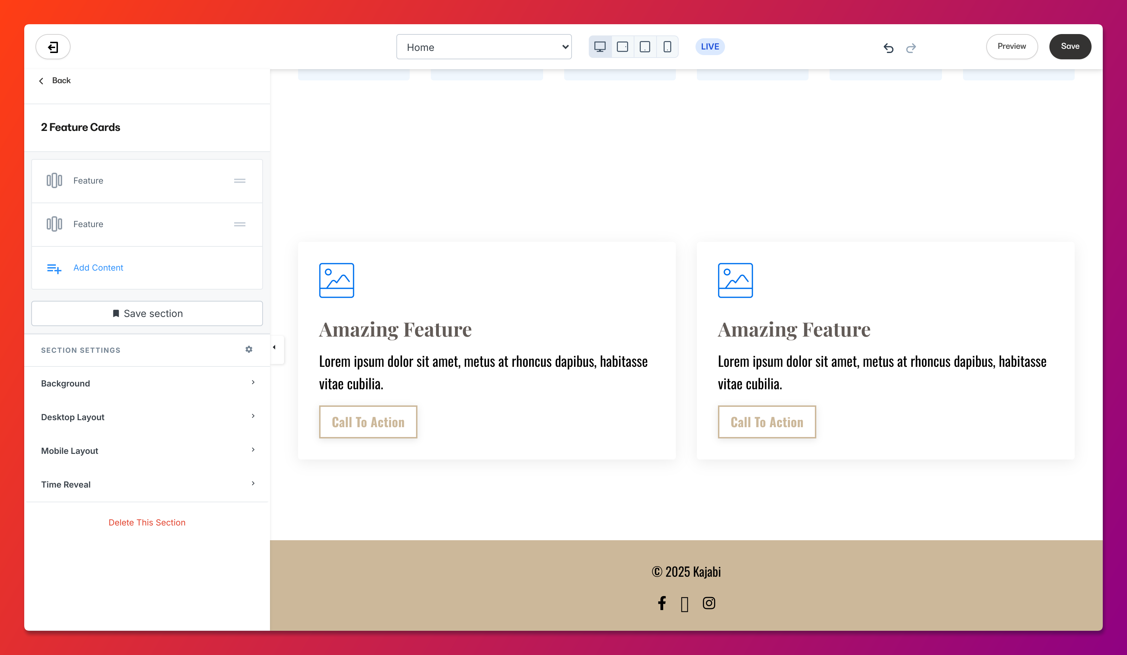1127x655 pixels.
Task: Click the exit editor icon button
Action: tap(53, 46)
